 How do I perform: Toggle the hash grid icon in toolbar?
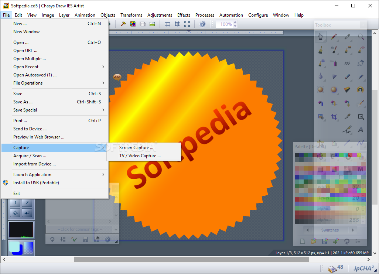pos(177,24)
